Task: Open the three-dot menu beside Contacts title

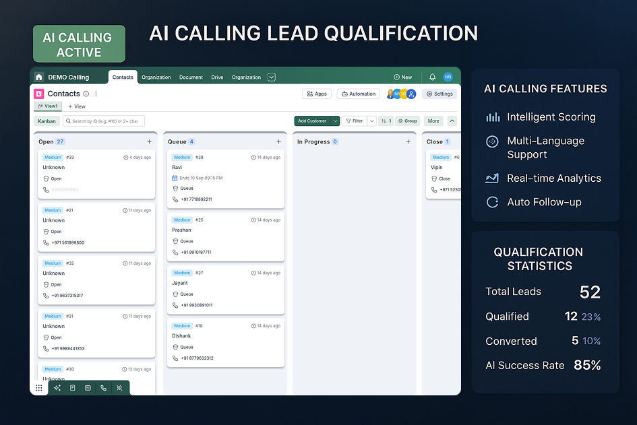Action: [x=96, y=94]
